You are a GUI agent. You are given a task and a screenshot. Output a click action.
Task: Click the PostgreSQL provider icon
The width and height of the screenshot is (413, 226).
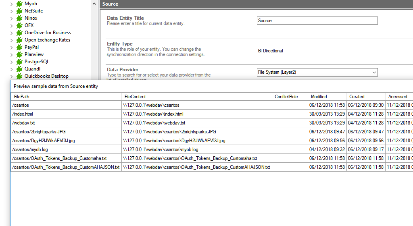(19, 62)
